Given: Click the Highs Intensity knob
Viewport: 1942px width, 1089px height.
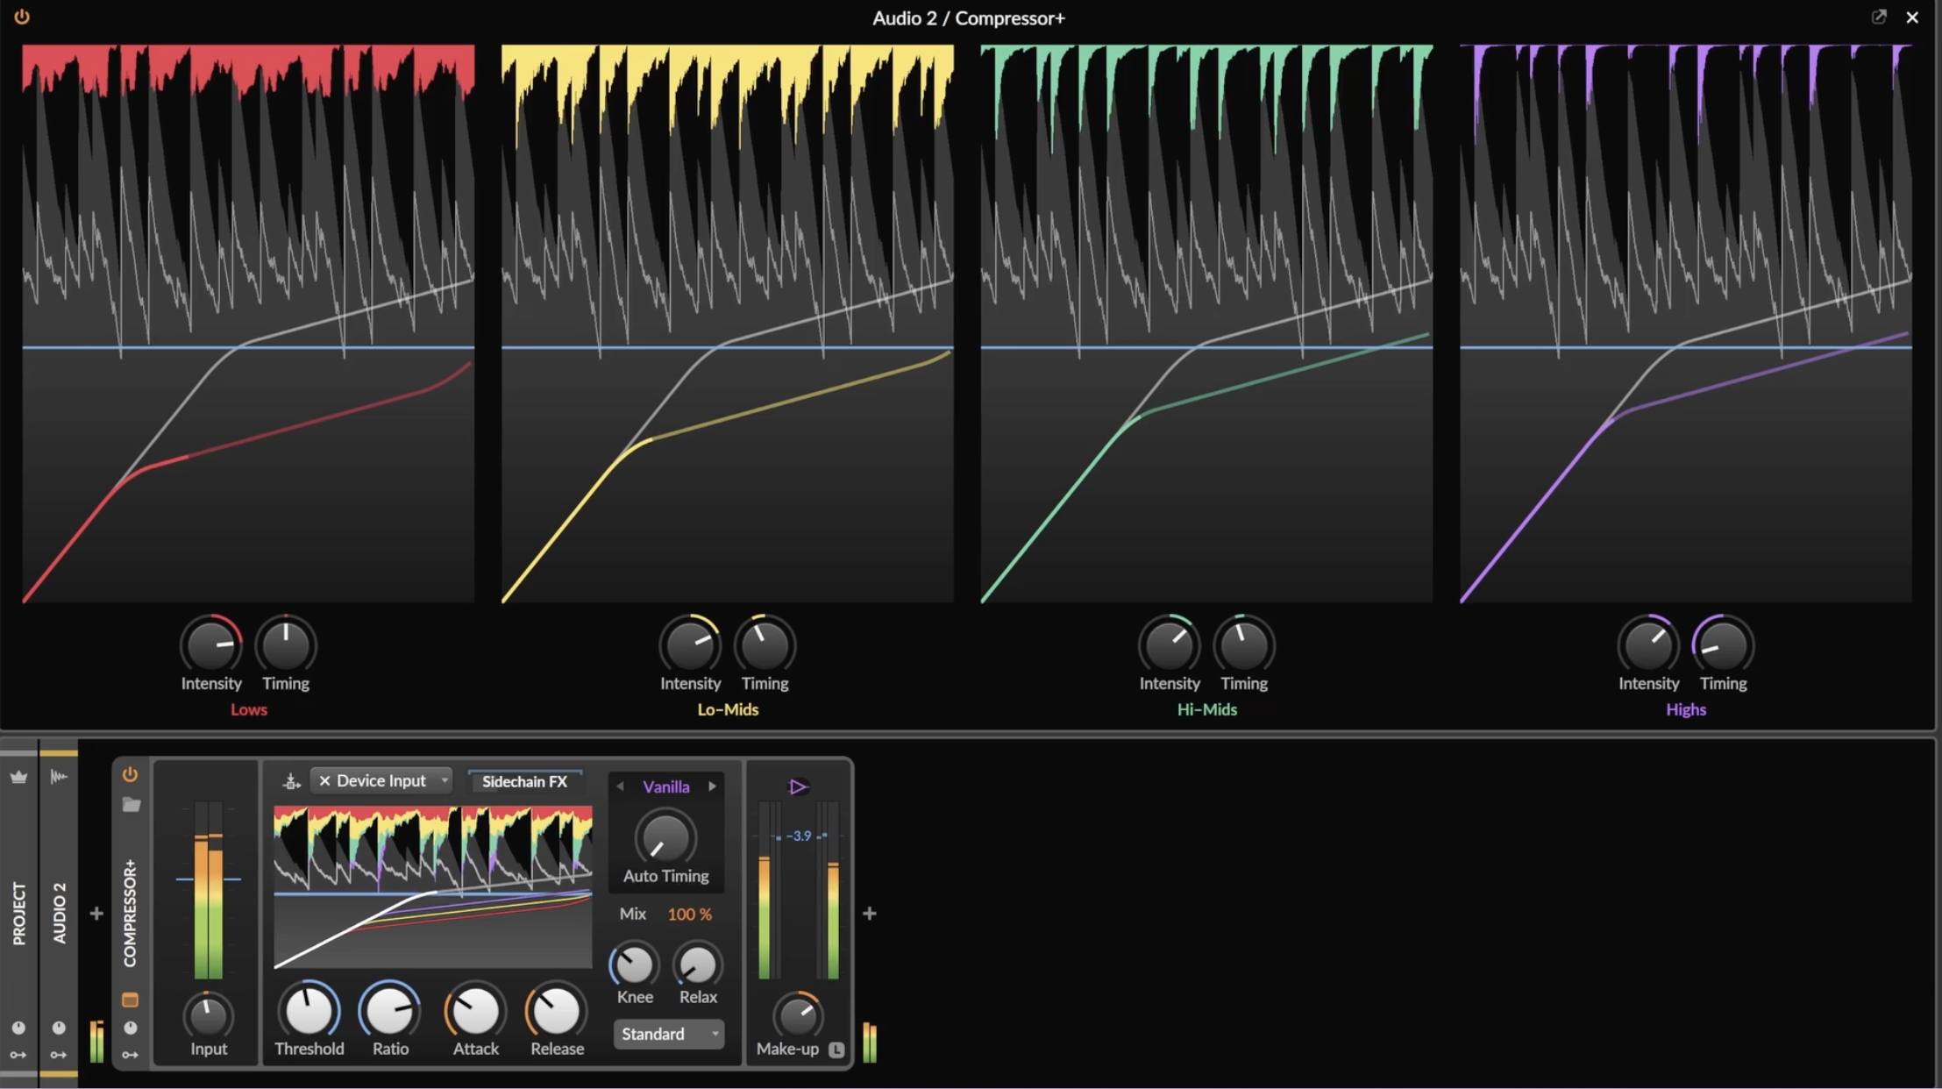Looking at the screenshot, I should tap(1648, 646).
